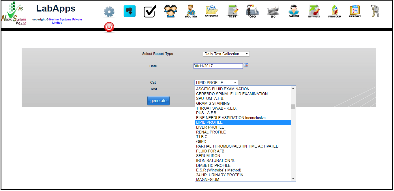This screenshot has height=191, width=394.
Task: Open the Test Order icon
Action: click(314, 12)
